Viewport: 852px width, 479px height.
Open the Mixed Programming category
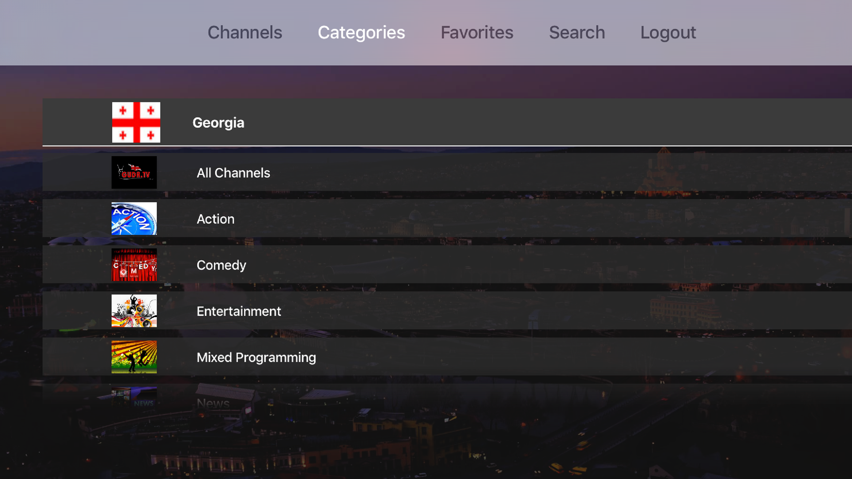pos(447,357)
